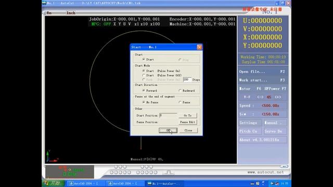This screenshot has width=333, height=187.
Task: Click the Start Position input field
Action: [x=168, y=115]
